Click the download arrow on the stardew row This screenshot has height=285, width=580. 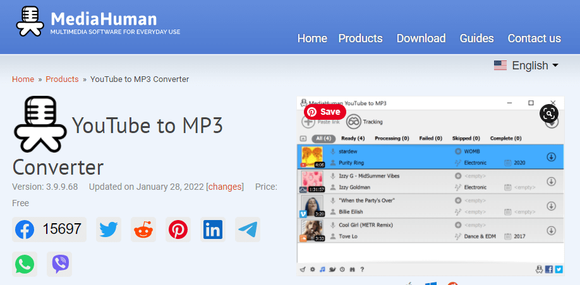click(x=551, y=157)
